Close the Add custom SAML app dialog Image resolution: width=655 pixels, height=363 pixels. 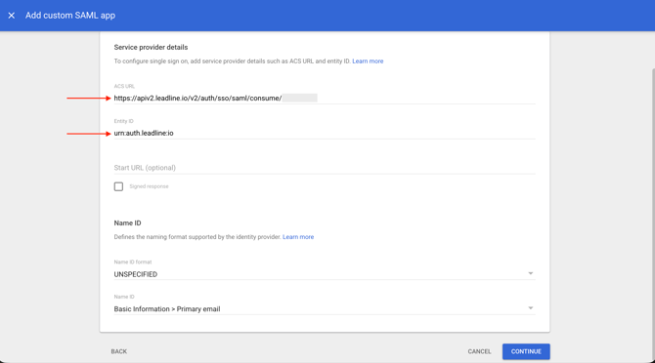[12, 16]
